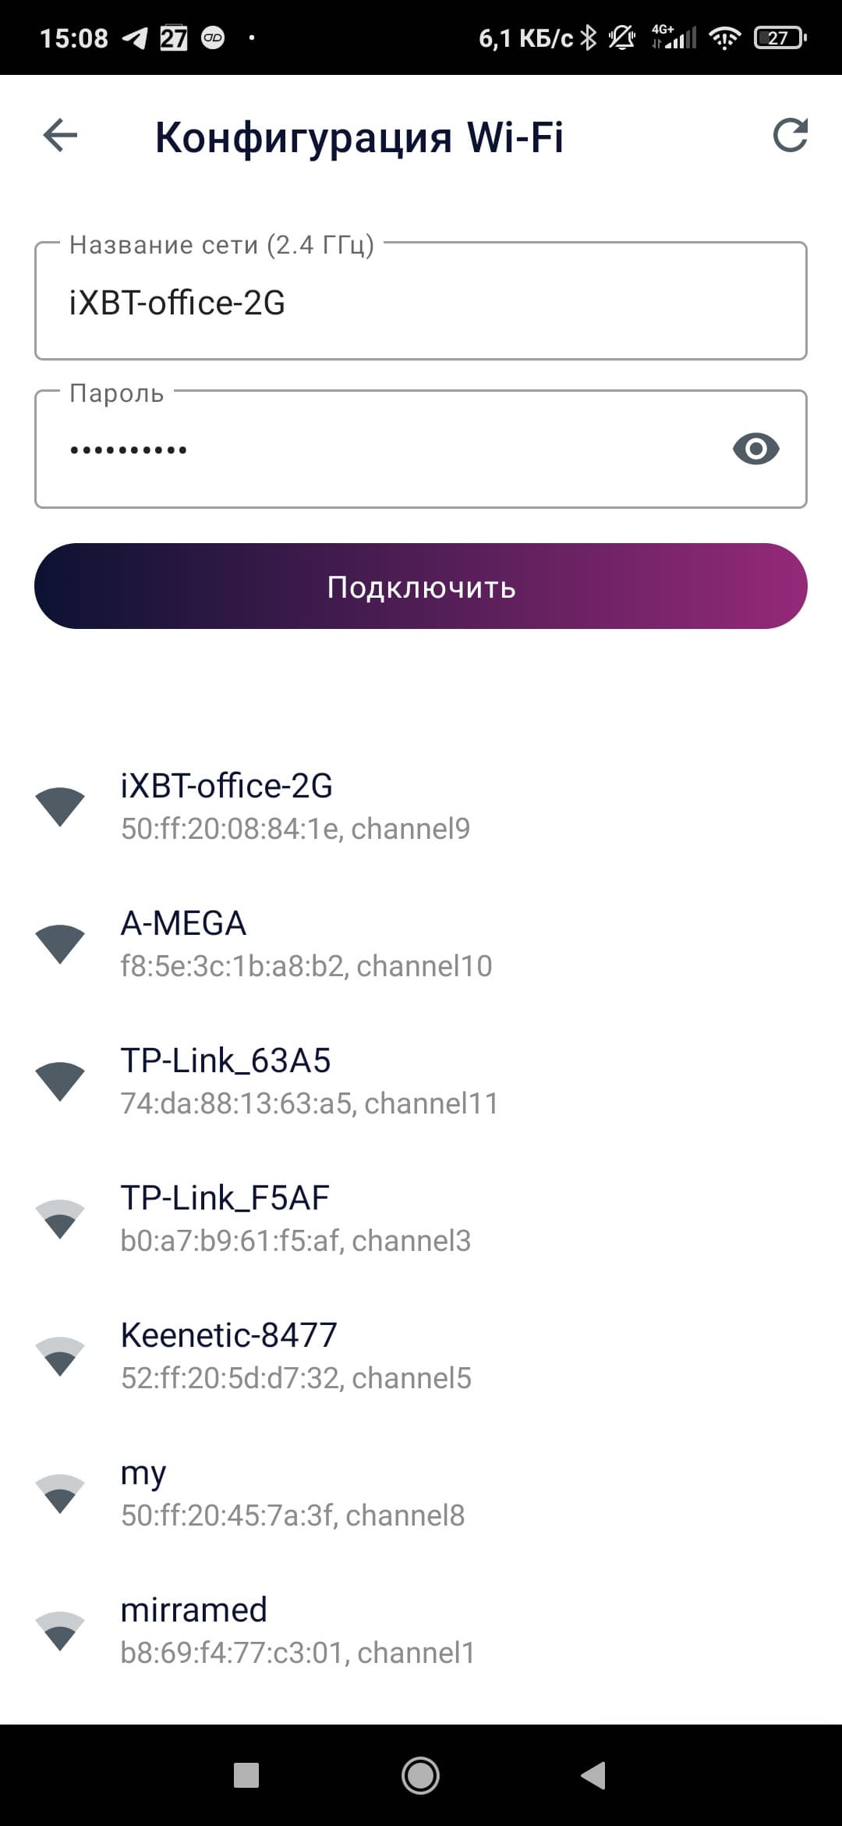Tap signal icon beside A-MEGA

click(x=60, y=943)
